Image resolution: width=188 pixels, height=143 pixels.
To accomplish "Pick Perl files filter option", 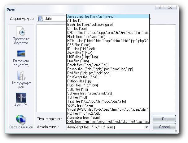I will tap(108, 73).
